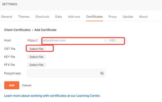Click the https:// prefix text

32,40
